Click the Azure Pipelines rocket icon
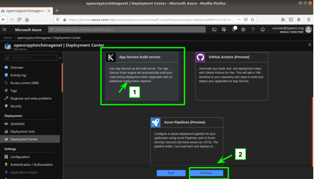 155,122
